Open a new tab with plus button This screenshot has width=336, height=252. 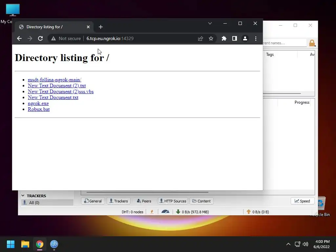(x=101, y=27)
